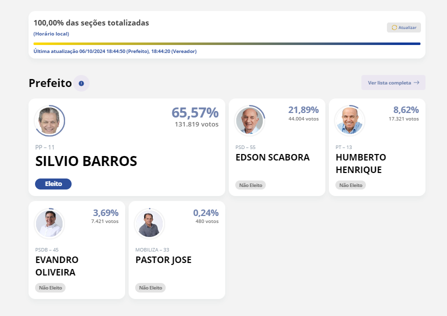Click the Prefeito section heading
This screenshot has width=447, height=316.
(50, 83)
